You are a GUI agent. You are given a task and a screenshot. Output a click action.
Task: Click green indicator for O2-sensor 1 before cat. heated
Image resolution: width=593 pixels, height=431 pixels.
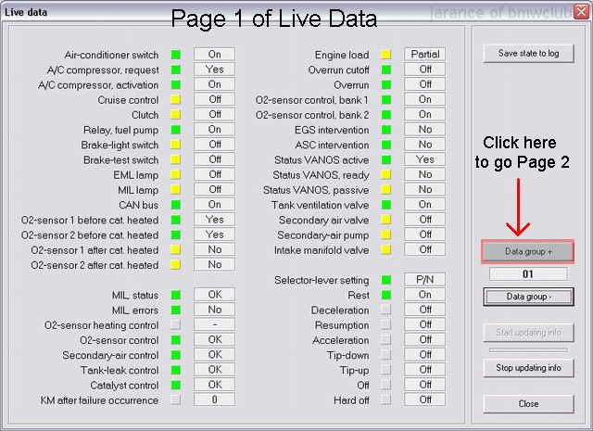tap(175, 220)
